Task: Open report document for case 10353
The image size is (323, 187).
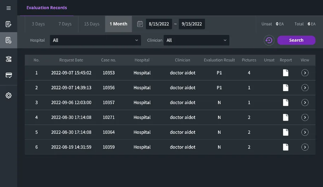Action: click(x=285, y=73)
